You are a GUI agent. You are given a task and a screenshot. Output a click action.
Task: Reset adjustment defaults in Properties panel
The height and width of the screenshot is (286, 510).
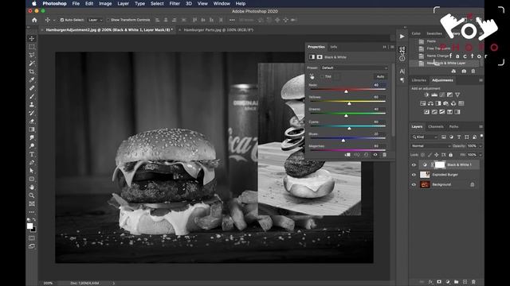(366, 155)
